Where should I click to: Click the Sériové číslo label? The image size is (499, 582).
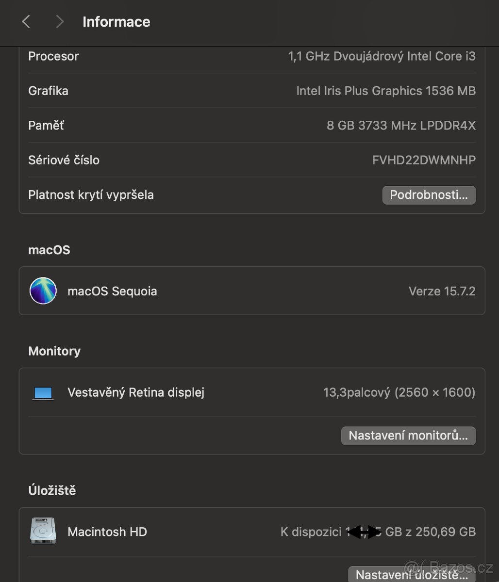[x=64, y=160]
